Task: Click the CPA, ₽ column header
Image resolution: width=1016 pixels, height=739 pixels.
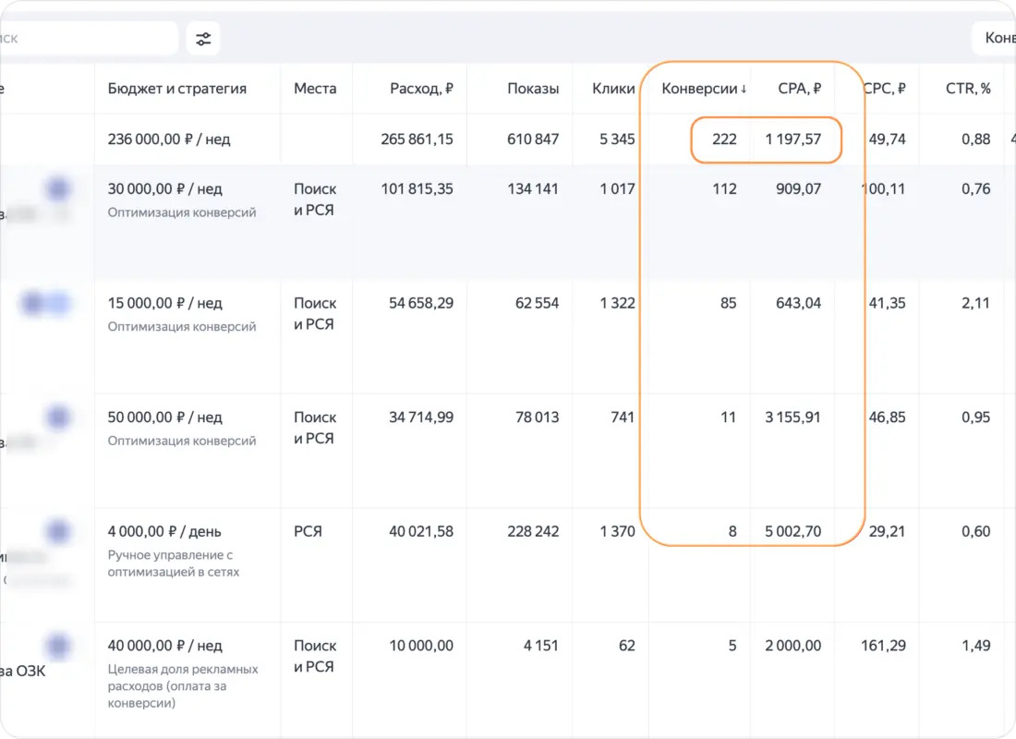Action: (x=800, y=89)
